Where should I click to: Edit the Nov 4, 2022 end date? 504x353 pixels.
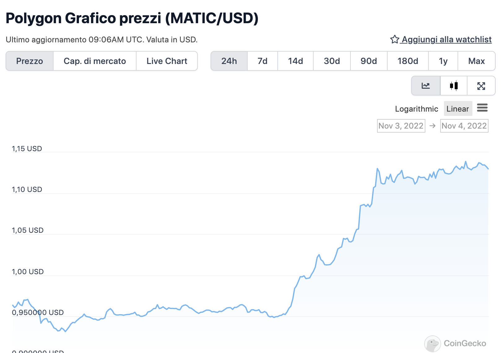click(x=464, y=126)
